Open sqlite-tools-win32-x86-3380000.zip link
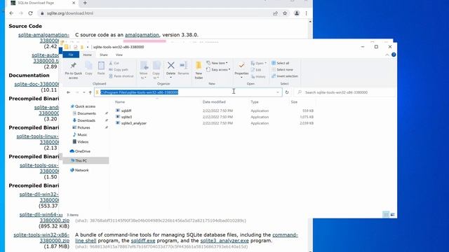The height and width of the screenshot is (252, 449). pos(41,238)
